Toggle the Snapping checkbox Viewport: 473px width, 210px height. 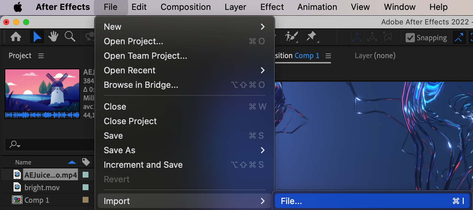click(410, 38)
